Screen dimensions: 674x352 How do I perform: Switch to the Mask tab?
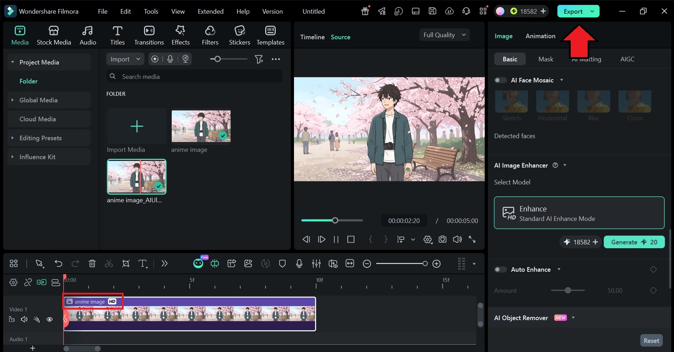pos(546,59)
